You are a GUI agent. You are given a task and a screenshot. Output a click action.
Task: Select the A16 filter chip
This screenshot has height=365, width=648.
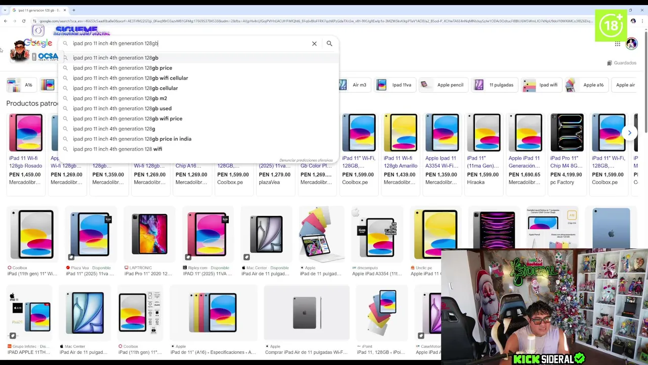pyautogui.click(x=21, y=85)
